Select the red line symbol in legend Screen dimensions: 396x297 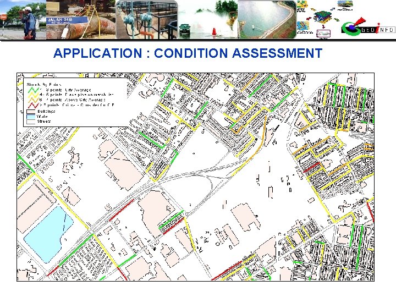[x=33, y=105]
